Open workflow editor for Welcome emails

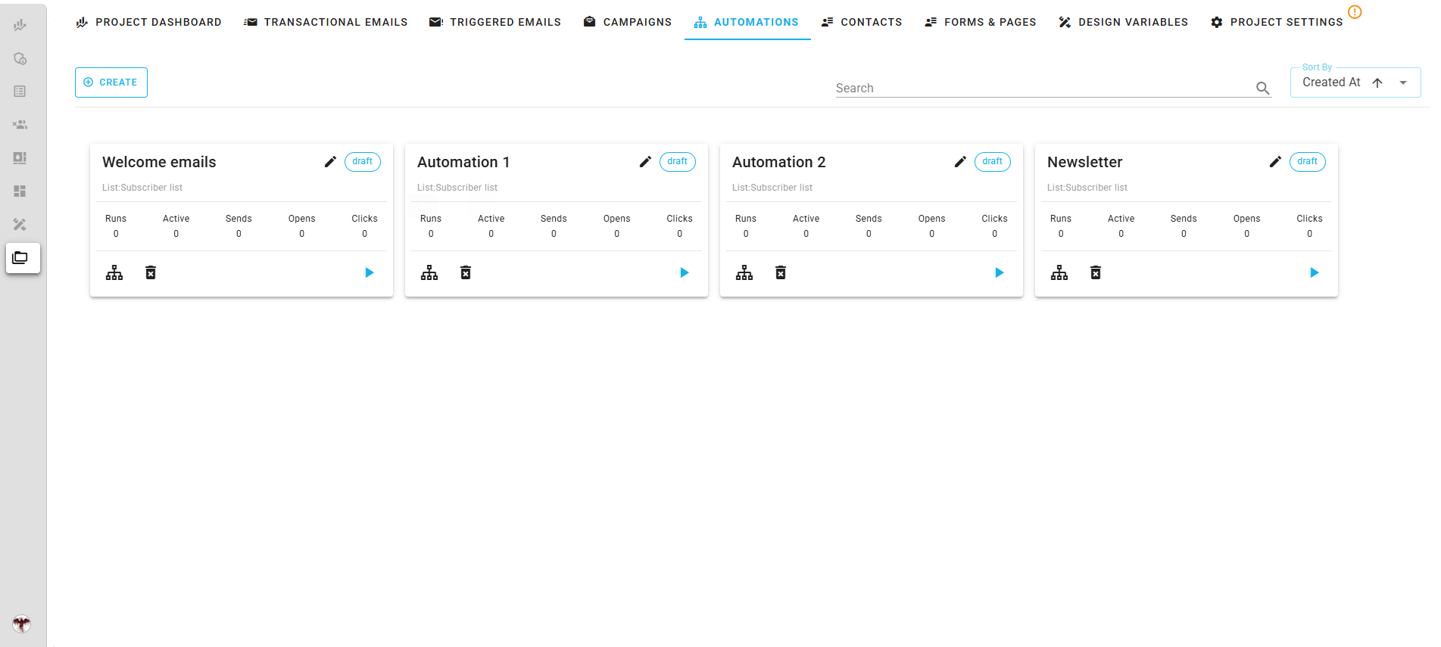point(114,272)
